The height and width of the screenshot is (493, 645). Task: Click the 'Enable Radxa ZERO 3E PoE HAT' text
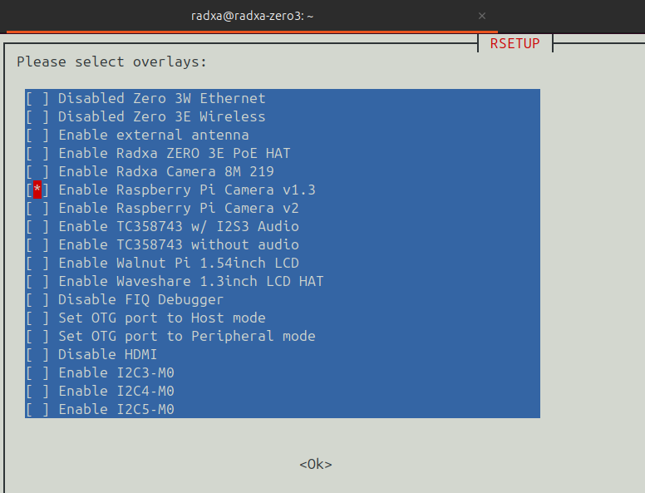[x=174, y=154]
